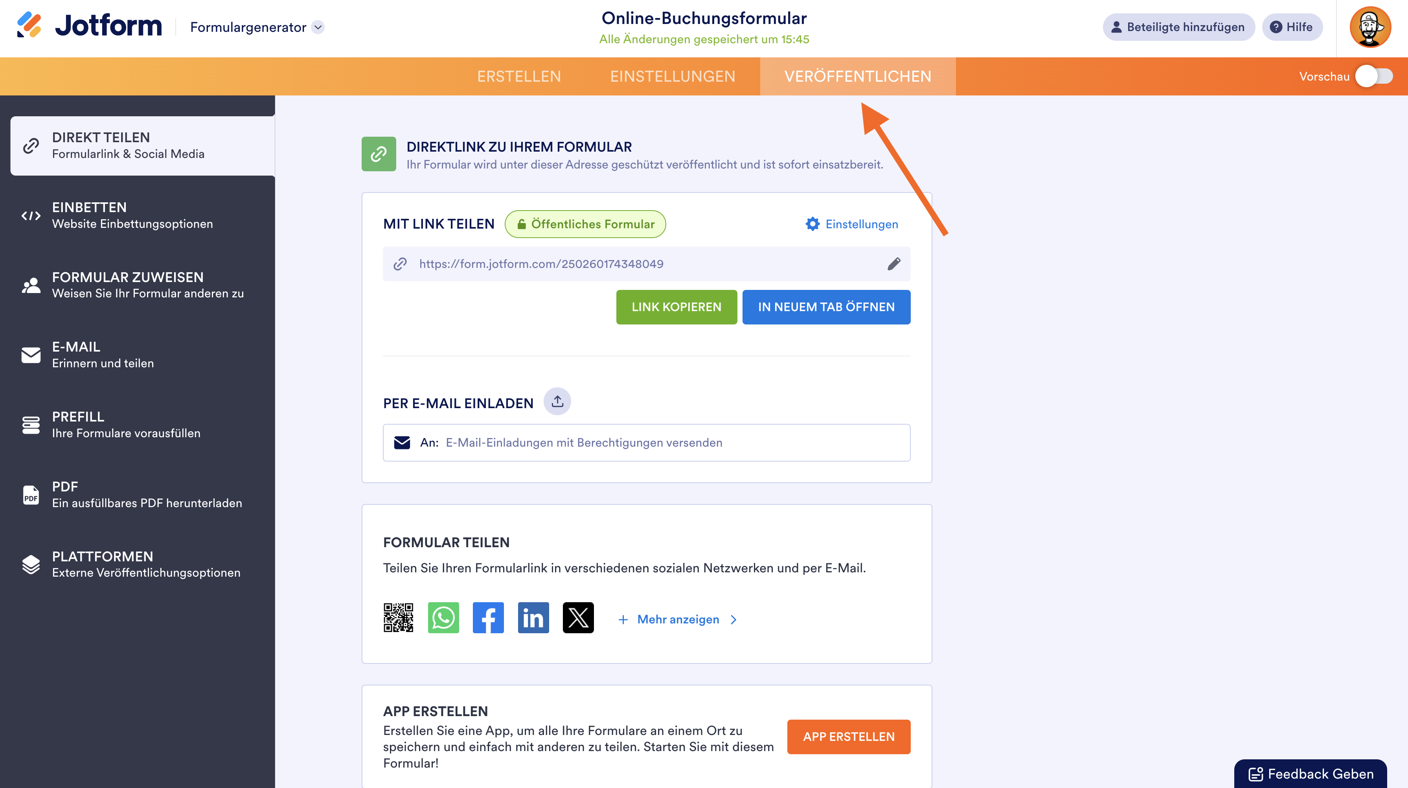Share form on LinkedIn icon
Viewport: 1408px width, 788px height.
coord(533,618)
